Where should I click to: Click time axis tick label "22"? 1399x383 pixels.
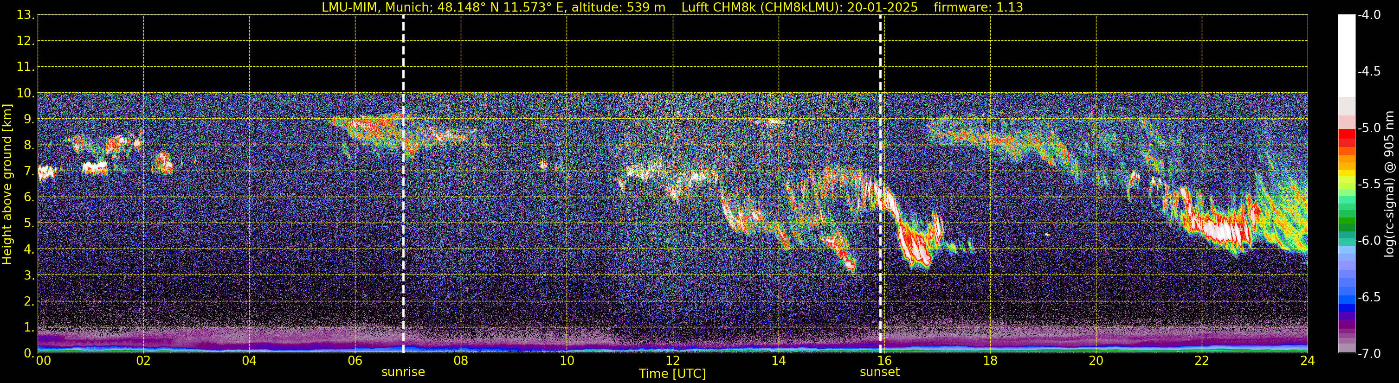coord(1202,361)
